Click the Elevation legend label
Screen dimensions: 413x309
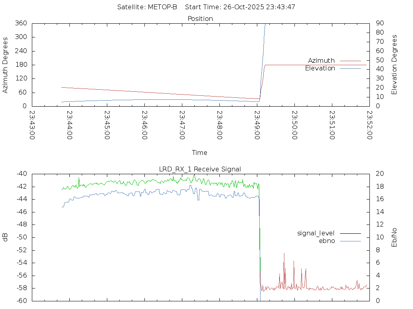click(x=320, y=68)
